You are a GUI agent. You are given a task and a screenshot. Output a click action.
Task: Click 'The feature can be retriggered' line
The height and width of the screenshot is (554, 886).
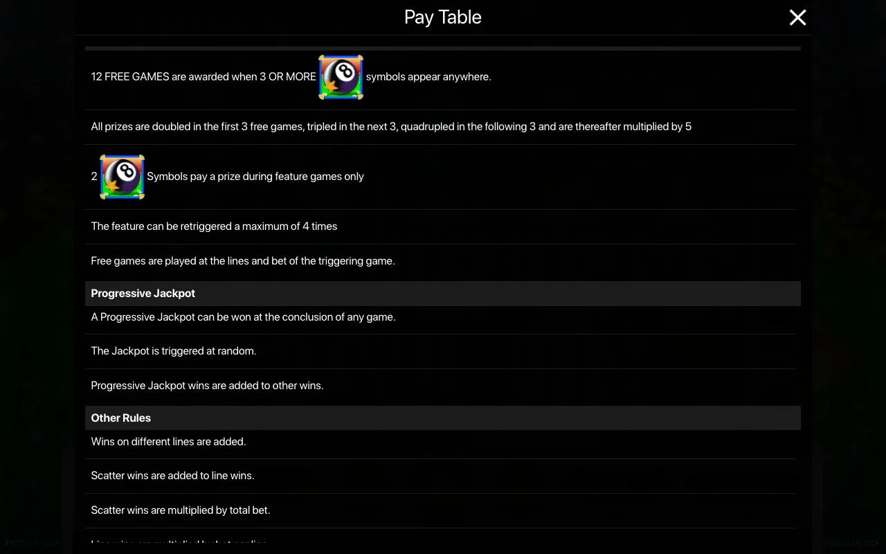[x=214, y=226]
